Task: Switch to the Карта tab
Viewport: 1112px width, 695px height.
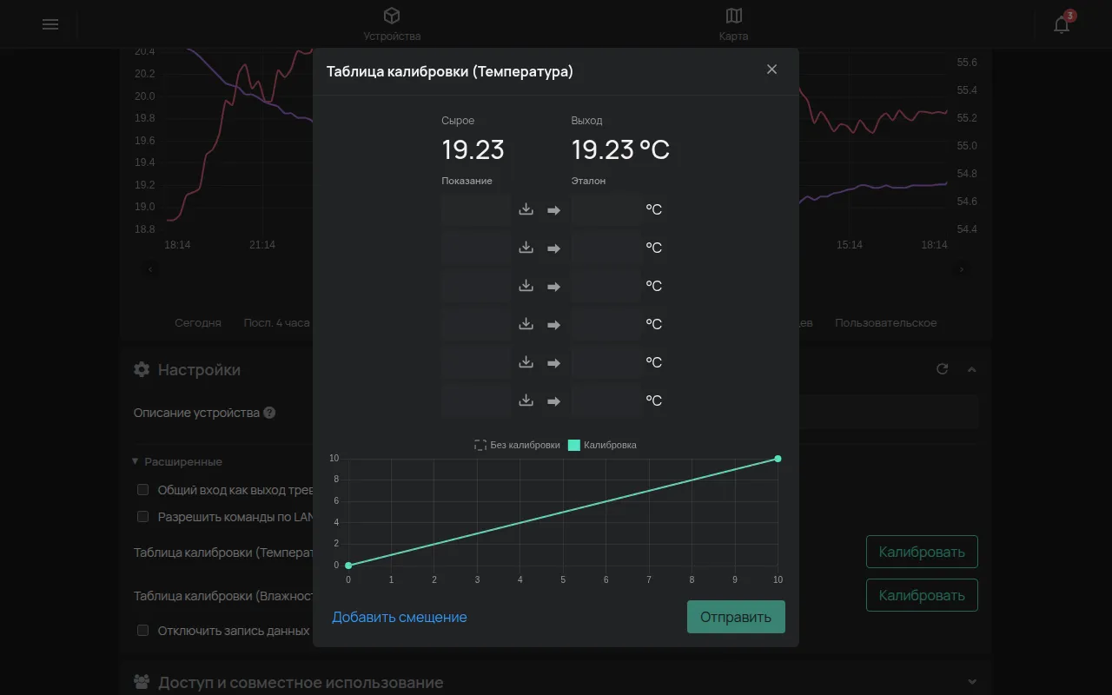Action: coord(734,24)
